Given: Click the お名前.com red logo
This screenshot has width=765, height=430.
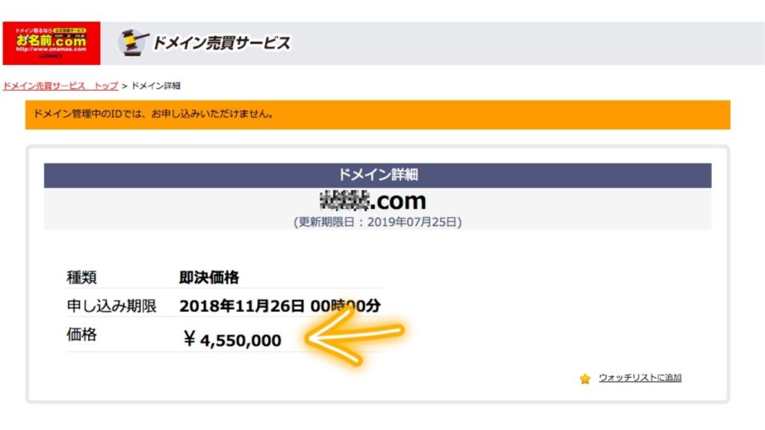Looking at the screenshot, I should [51, 43].
